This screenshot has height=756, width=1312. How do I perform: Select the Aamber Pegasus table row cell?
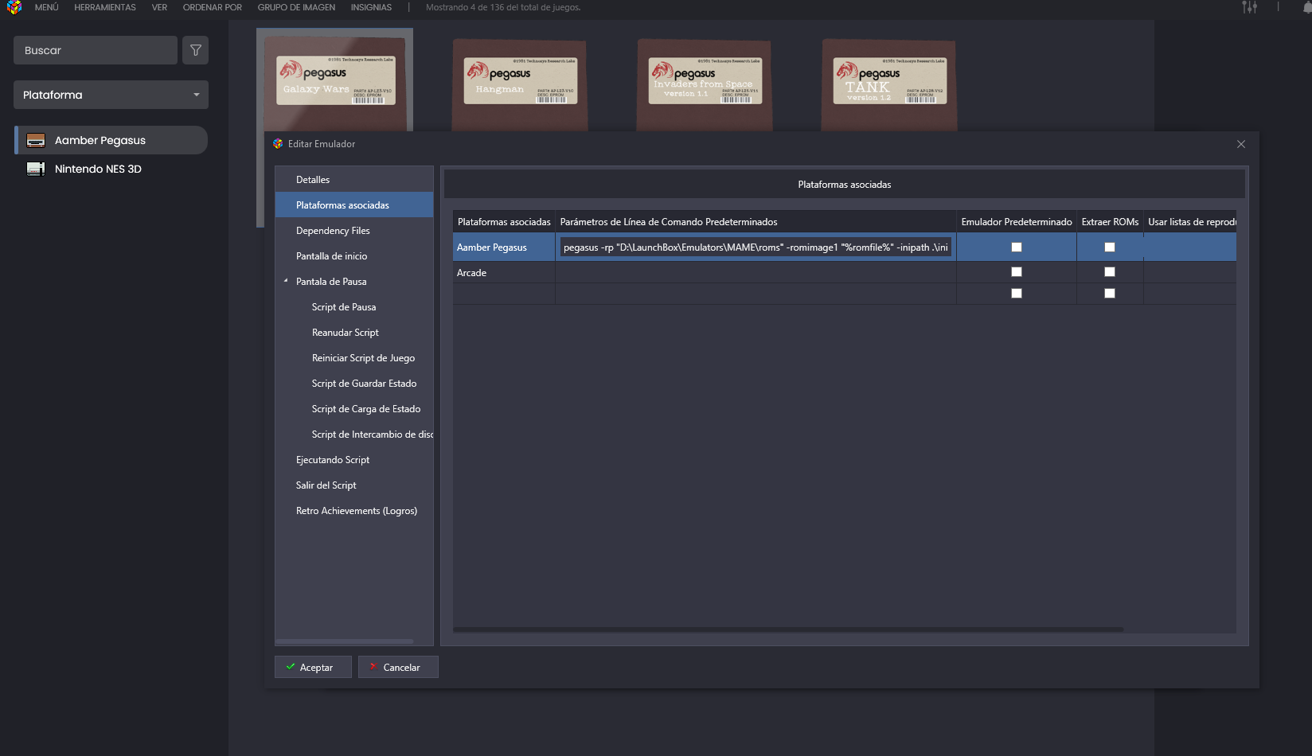tap(504, 247)
